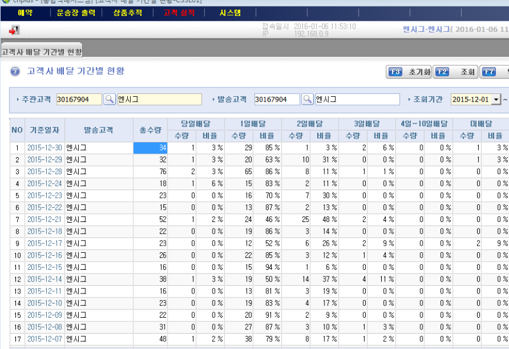The width and height of the screenshot is (509, 349).
Task: Click date 2015-12-22 in row 6
Action: click(44, 207)
